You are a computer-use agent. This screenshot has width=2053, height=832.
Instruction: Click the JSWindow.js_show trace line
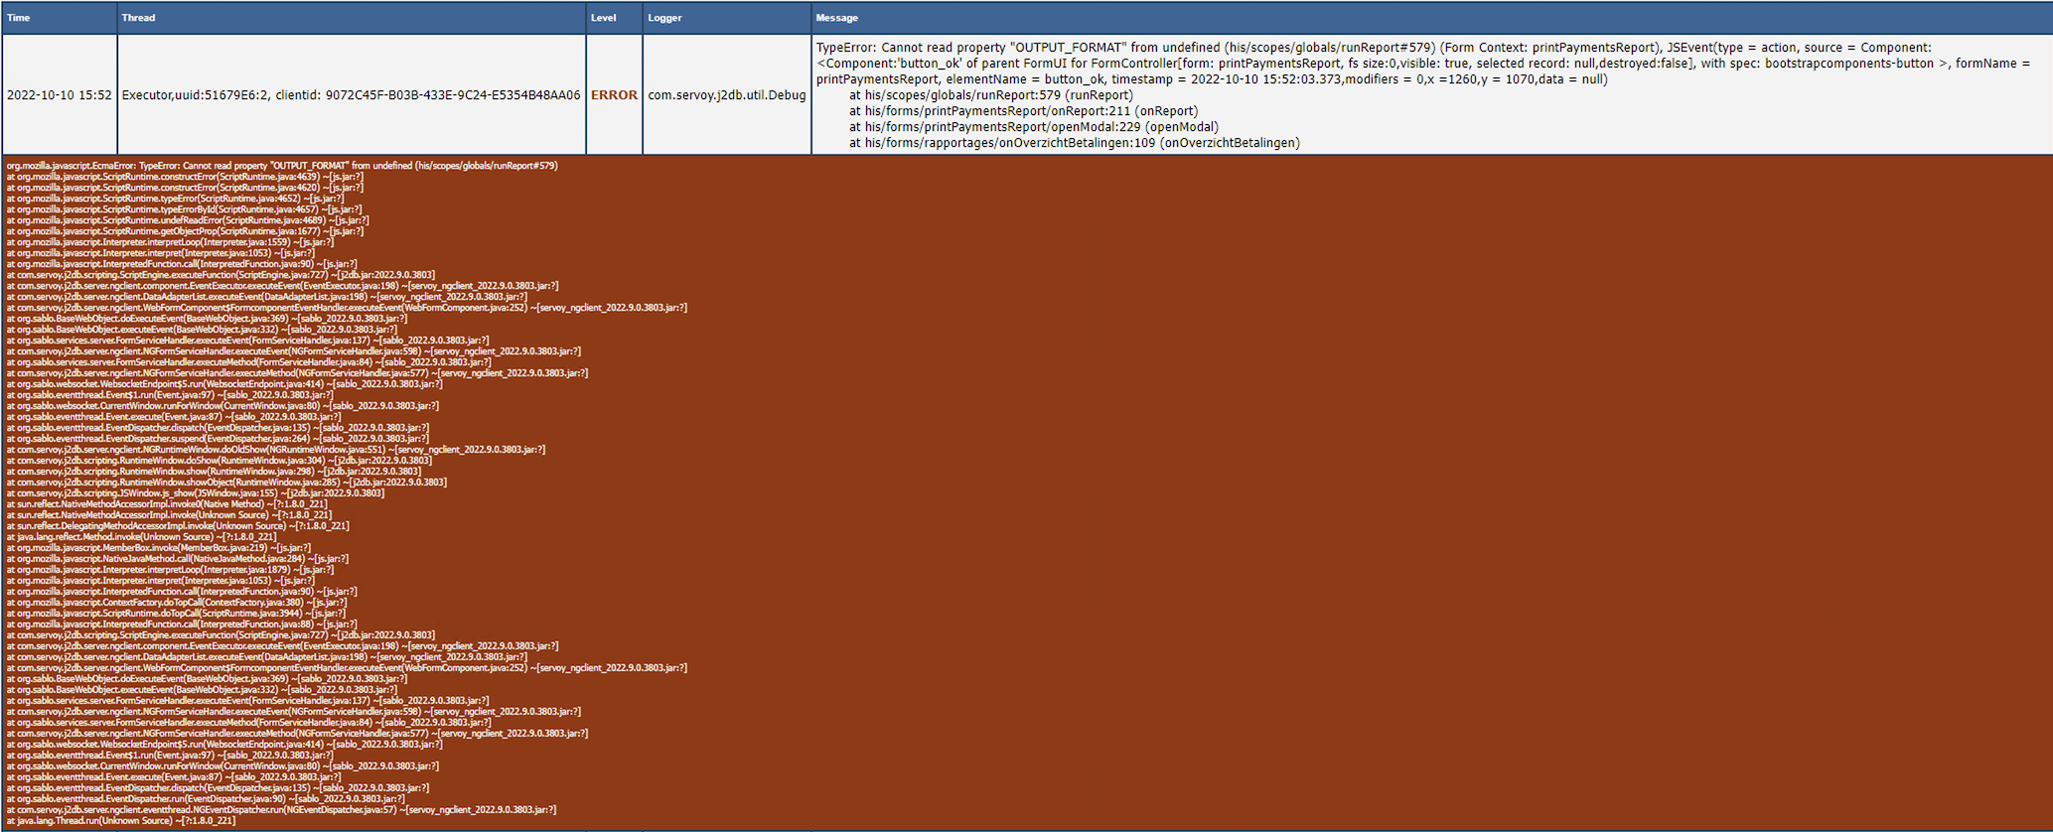(195, 493)
